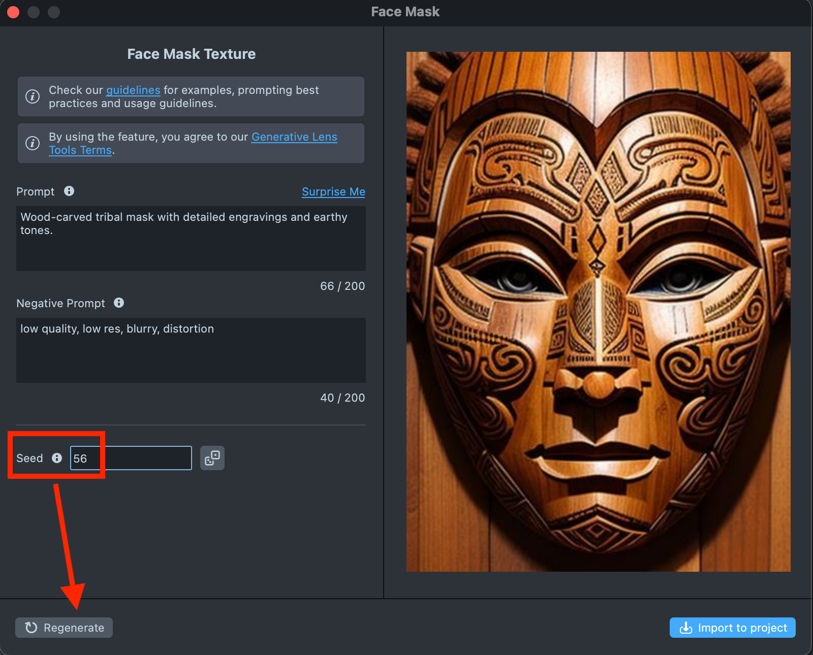The image size is (813, 655).
Task: Click the Face Mask Texture heading
Action: pyautogui.click(x=192, y=54)
